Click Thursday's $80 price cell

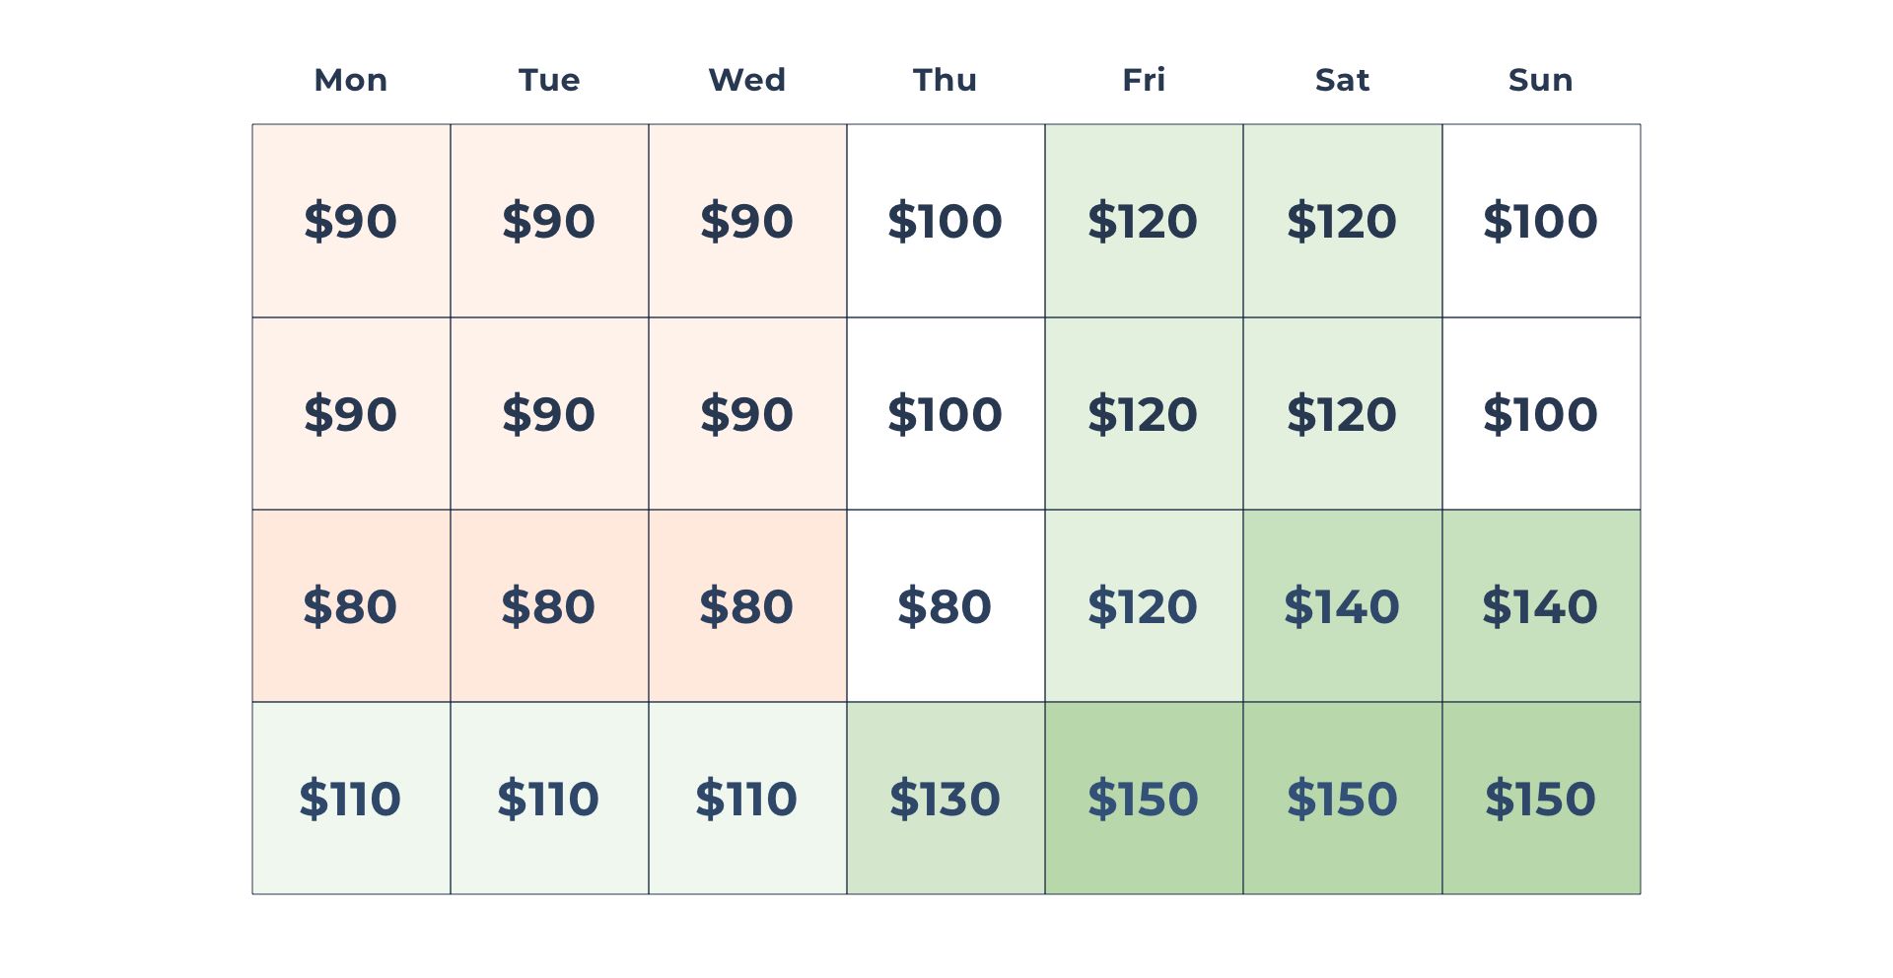[946, 606]
